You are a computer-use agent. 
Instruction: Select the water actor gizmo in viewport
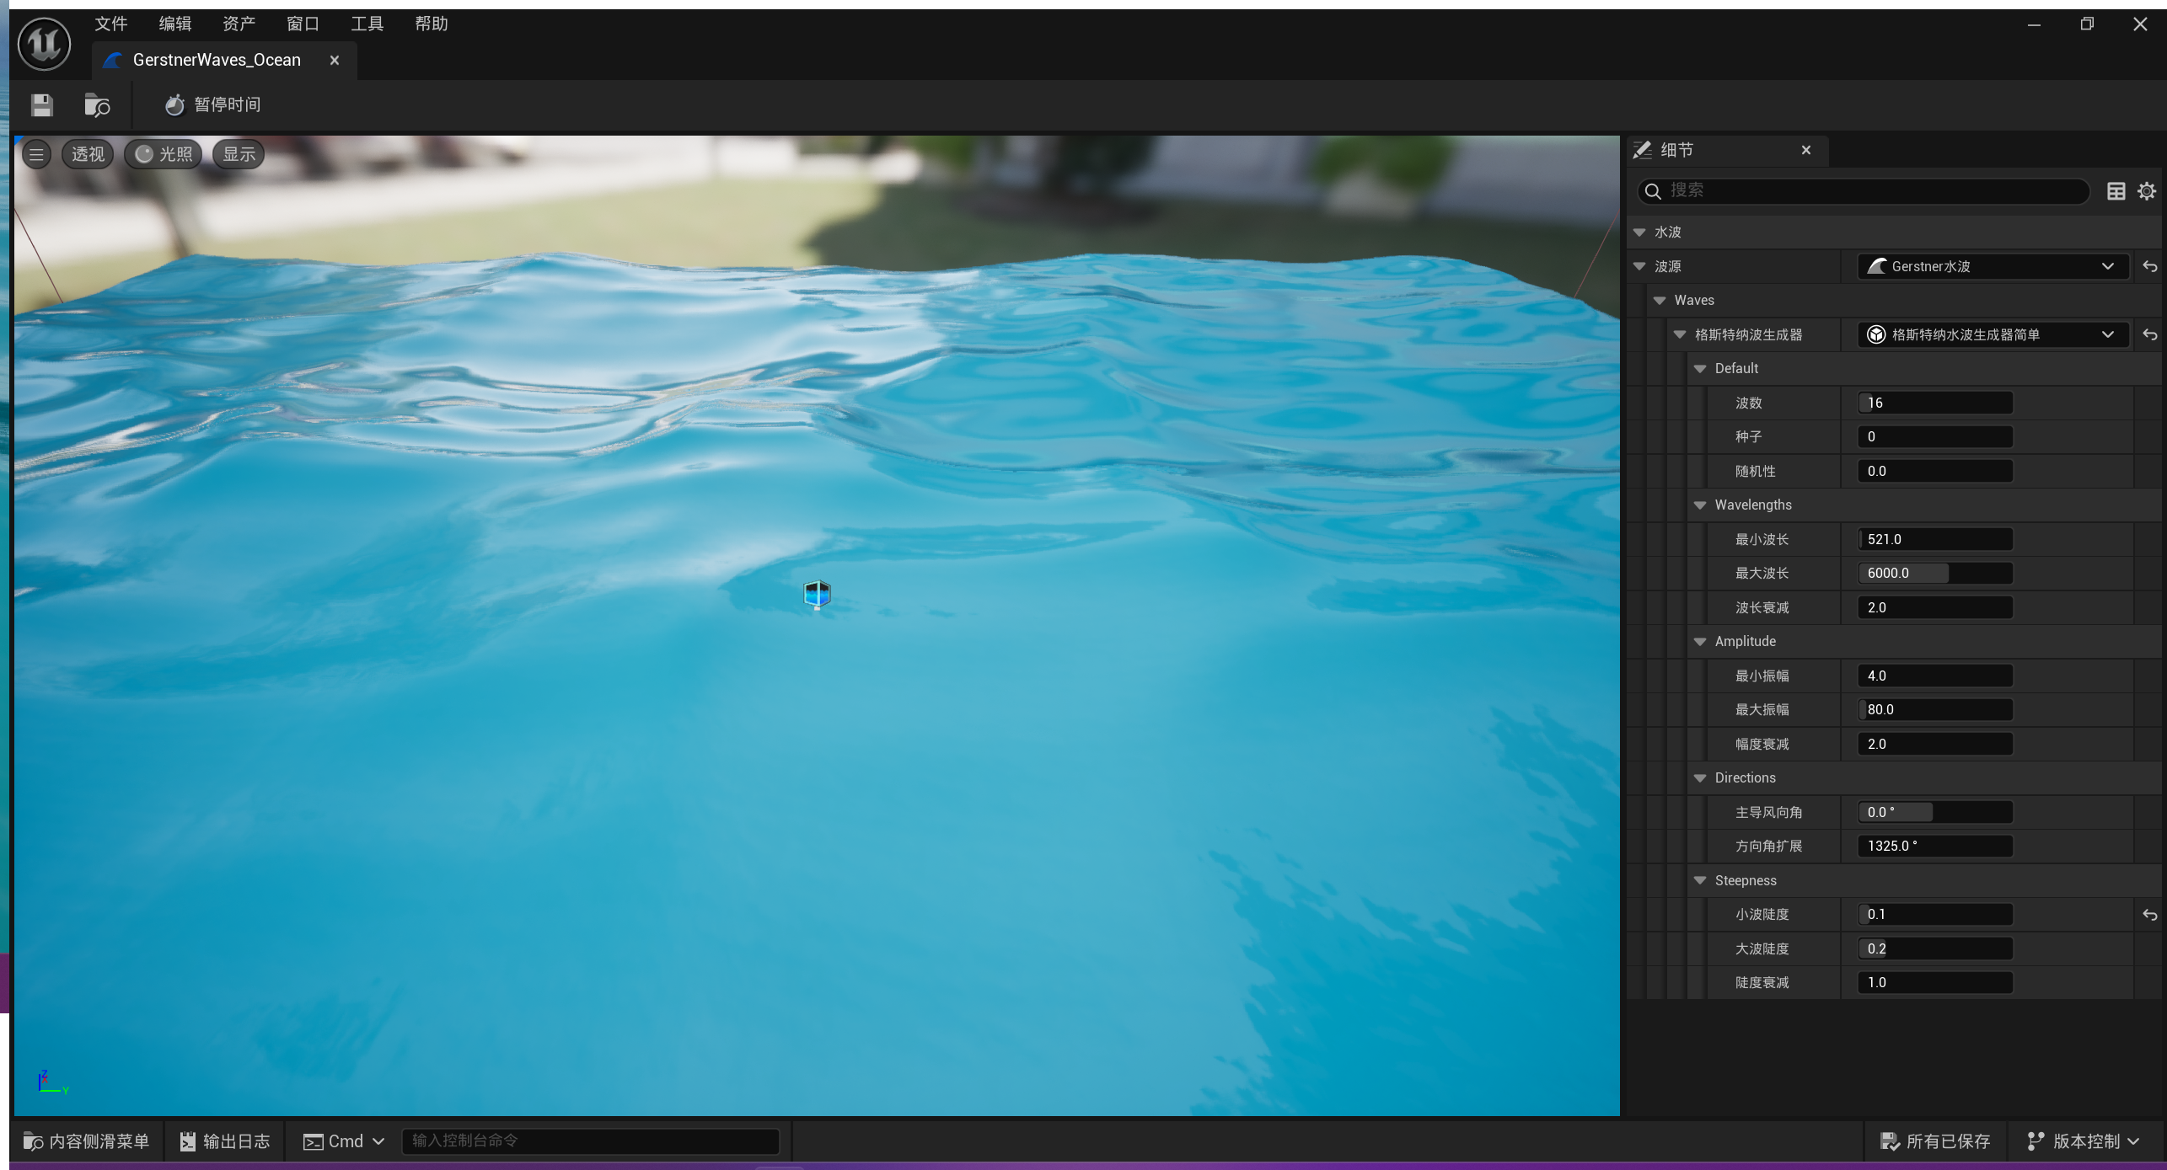click(x=817, y=595)
